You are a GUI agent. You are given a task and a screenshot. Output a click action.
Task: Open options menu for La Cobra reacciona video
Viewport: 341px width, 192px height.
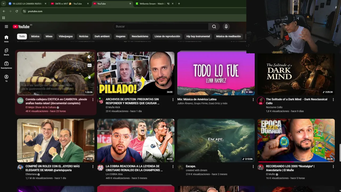pos(173,166)
